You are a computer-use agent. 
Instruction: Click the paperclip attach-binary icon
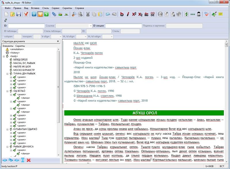click(x=54, y=14)
